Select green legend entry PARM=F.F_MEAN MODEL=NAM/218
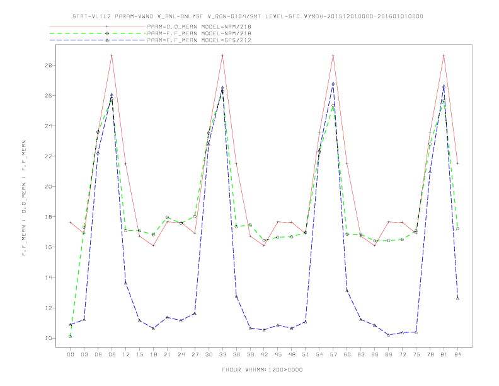 [199, 33]
